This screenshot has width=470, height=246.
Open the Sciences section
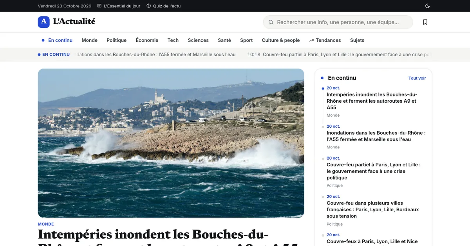coord(198,40)
